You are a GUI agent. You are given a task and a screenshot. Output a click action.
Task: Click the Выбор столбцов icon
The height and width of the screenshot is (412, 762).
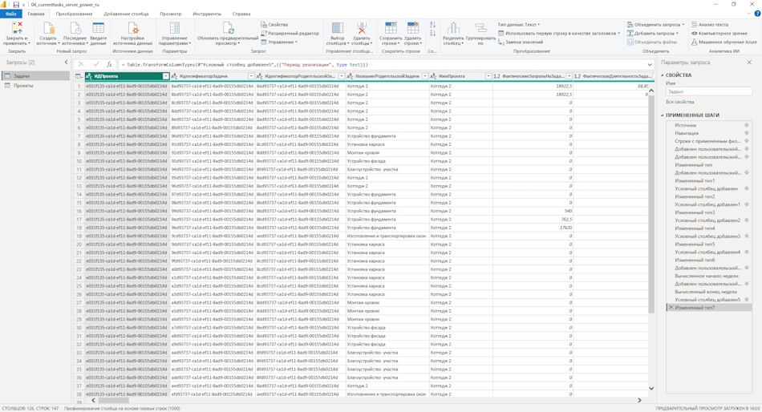pos(337,28)
